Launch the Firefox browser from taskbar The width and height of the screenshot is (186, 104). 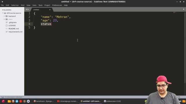[13, 101]
